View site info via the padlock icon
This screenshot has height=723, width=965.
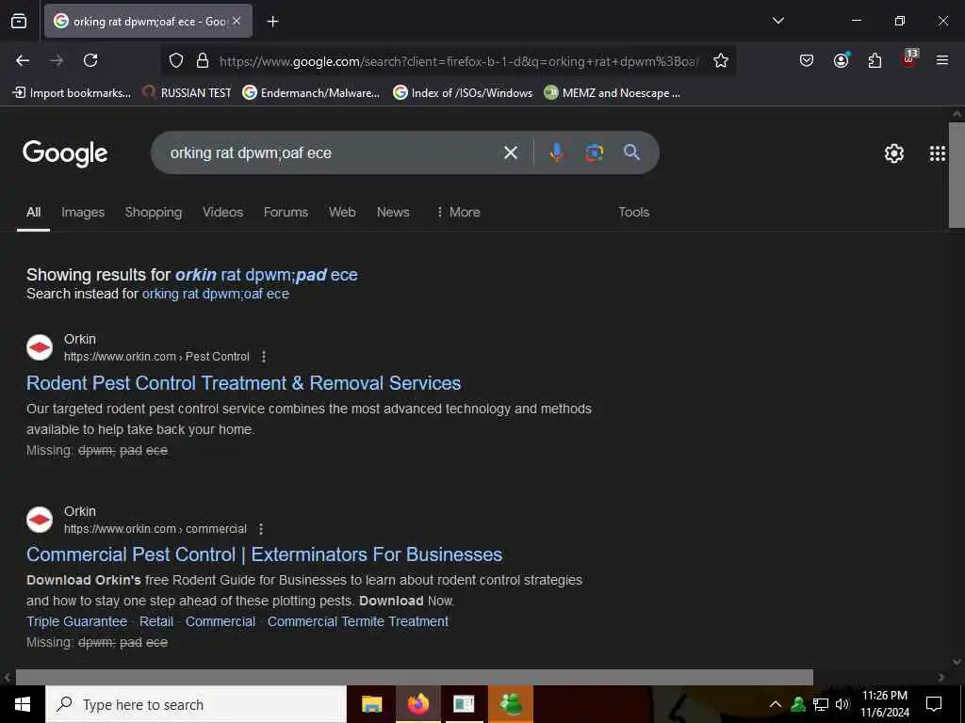click(202, 60)
